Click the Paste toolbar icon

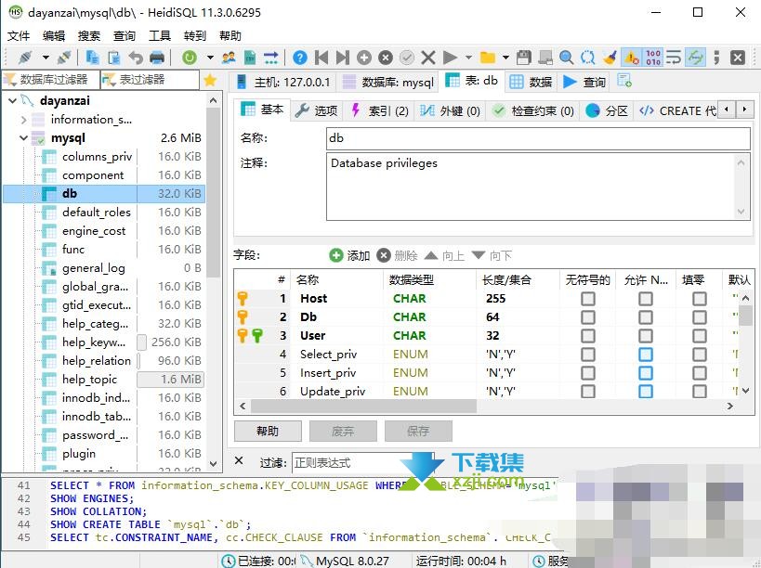[x=114, y=58]
